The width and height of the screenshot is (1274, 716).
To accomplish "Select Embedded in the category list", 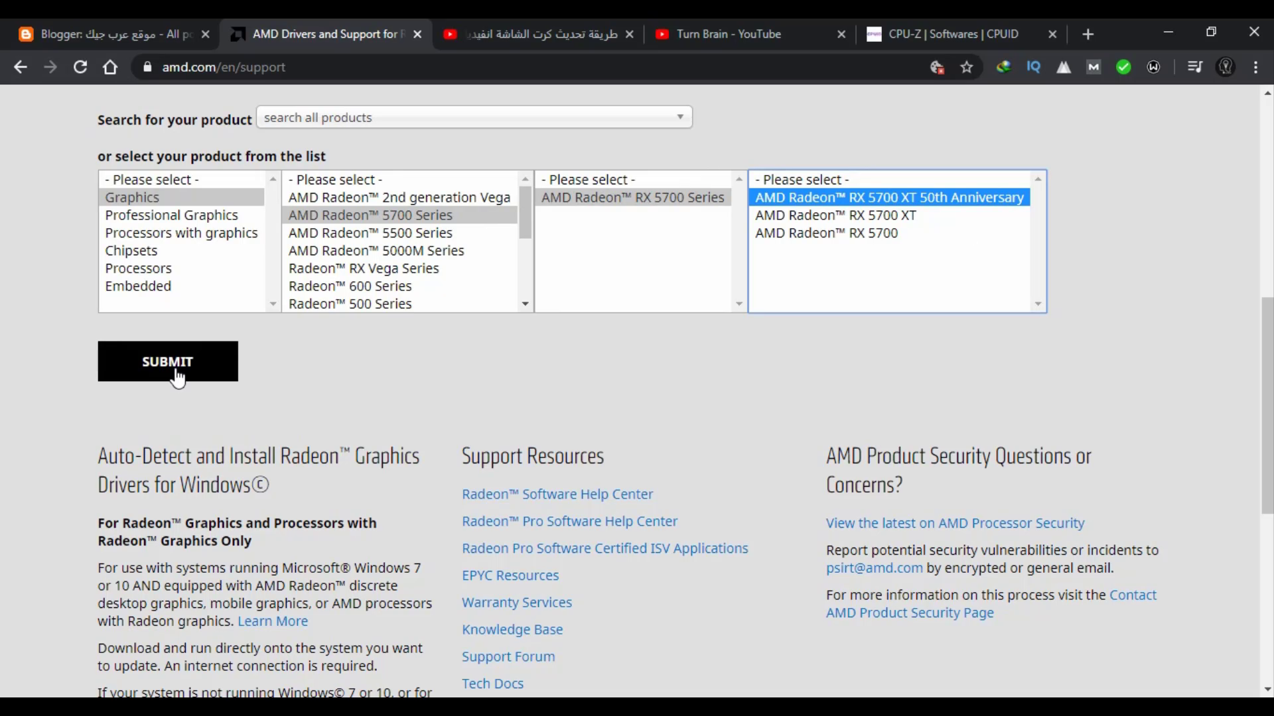I will click(181, 286).
